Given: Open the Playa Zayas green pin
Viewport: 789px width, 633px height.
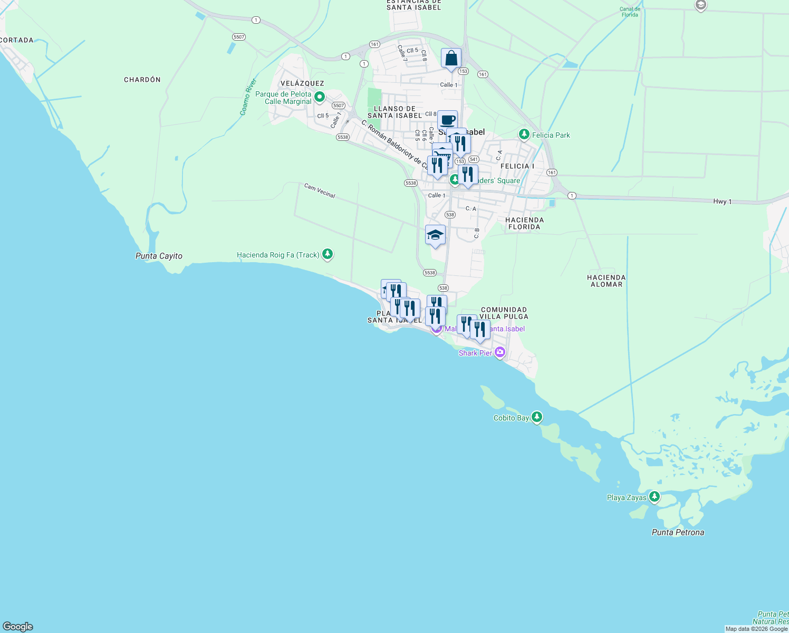Looking at the screenshot, I should click(655, 496).
